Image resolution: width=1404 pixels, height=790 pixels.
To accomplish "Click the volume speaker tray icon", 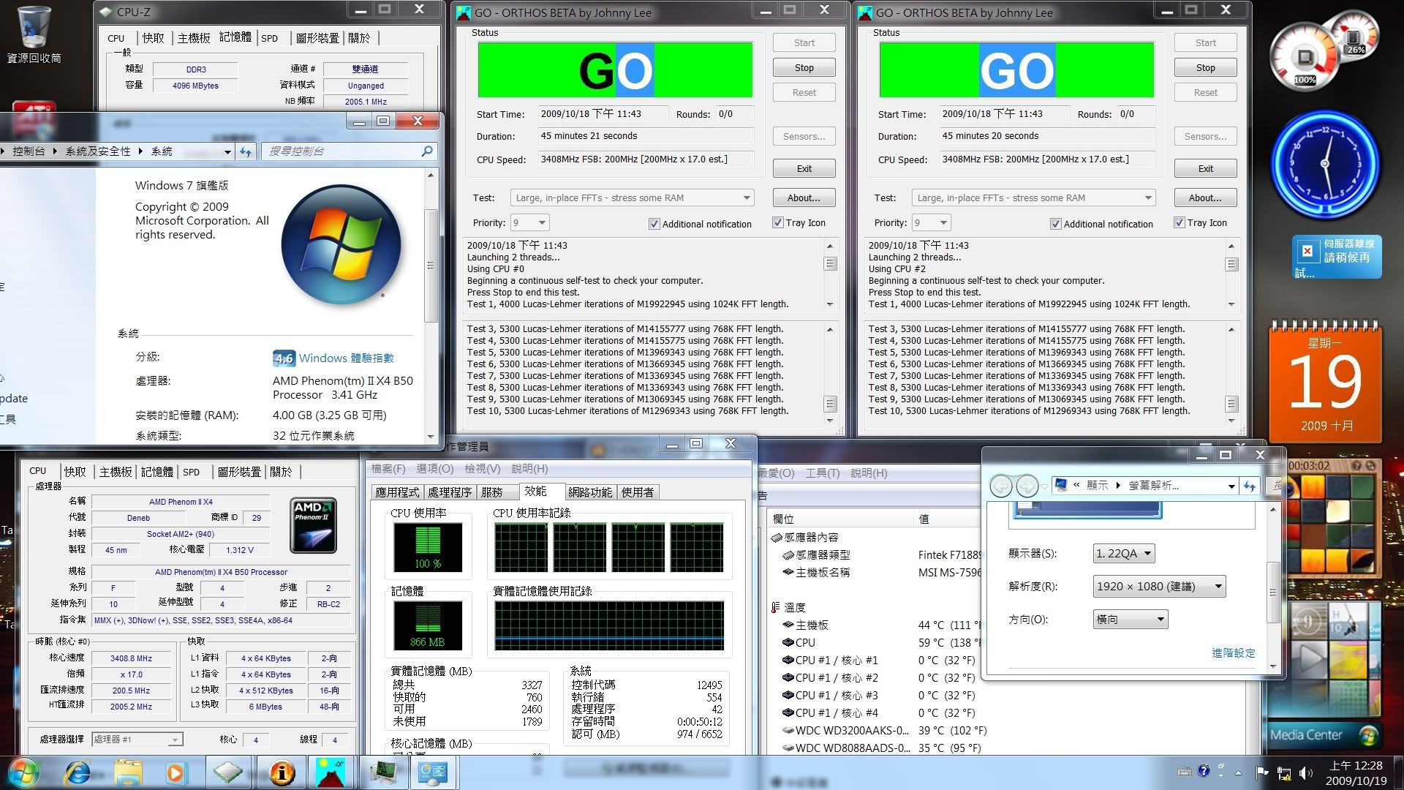I will point(1305,772).
